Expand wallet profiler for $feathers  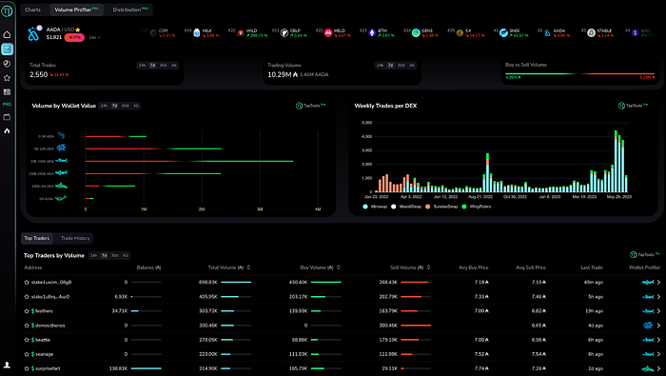coord(658,311)
